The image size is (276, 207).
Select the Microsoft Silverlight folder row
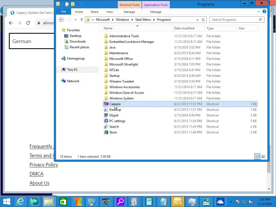point(180,64)
